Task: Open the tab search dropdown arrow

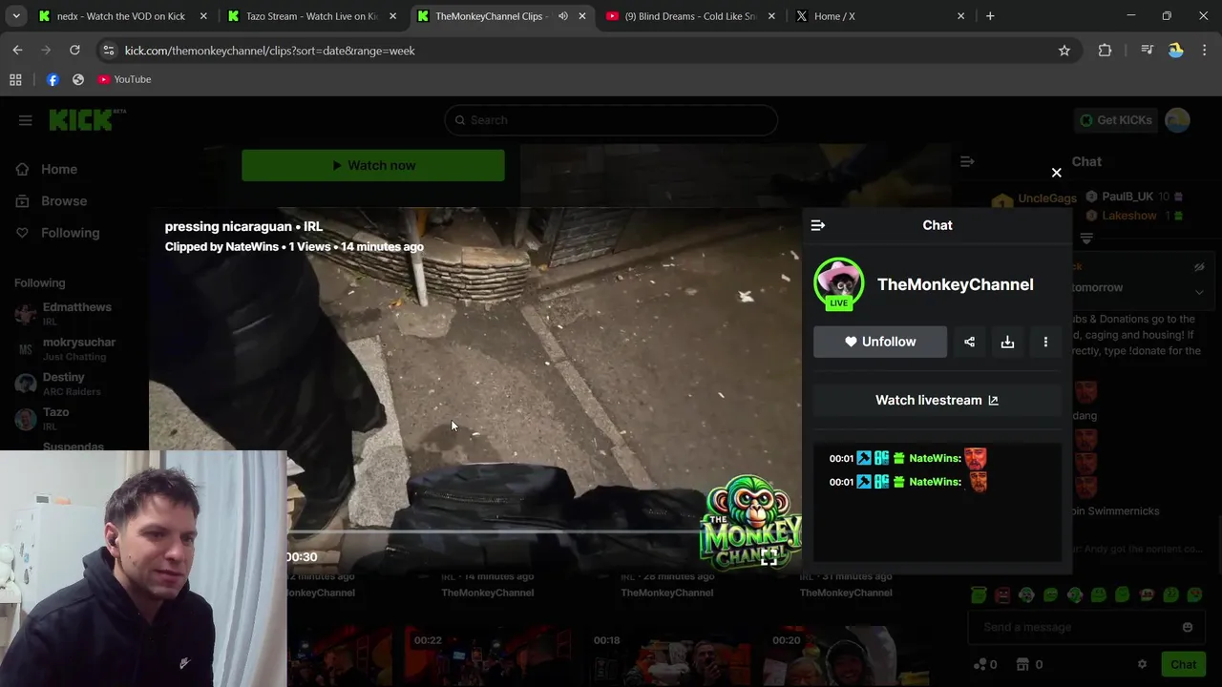Action: [15, 16]
